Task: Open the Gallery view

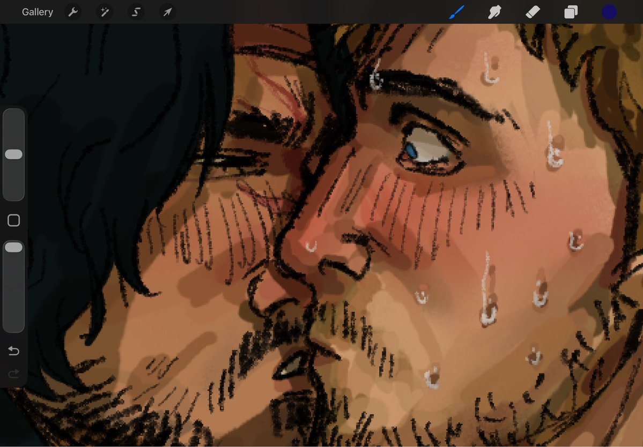Action: (38, 12)
